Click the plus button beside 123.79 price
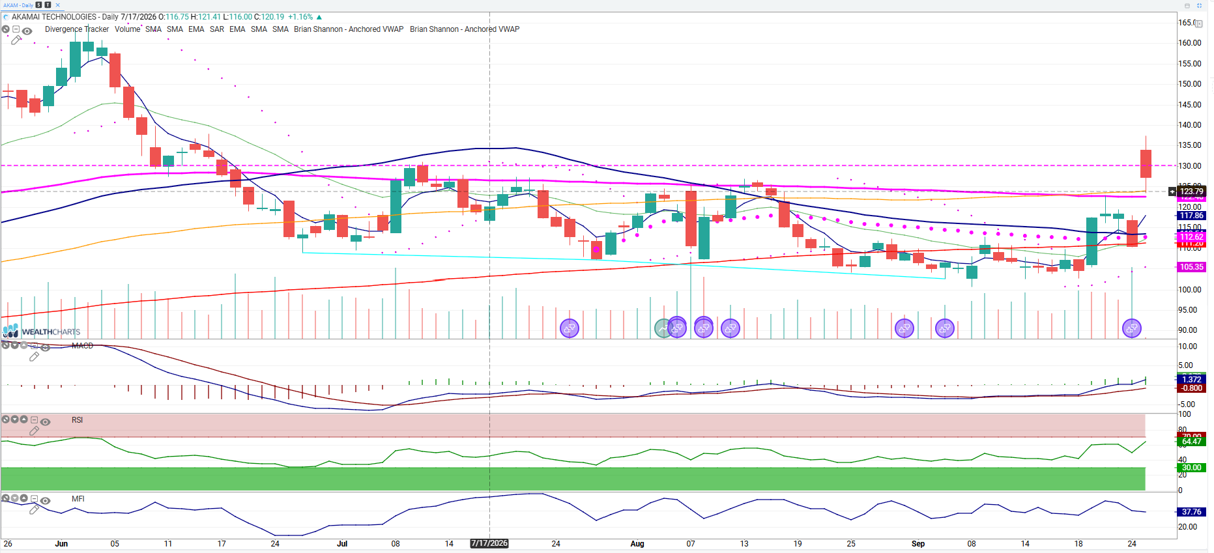The width and height of the screenshot is (1214, 553). (x=1172, y=191)
